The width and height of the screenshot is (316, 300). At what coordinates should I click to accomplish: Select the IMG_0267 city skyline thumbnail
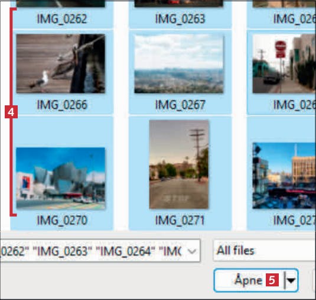click(x=179, y=63)
